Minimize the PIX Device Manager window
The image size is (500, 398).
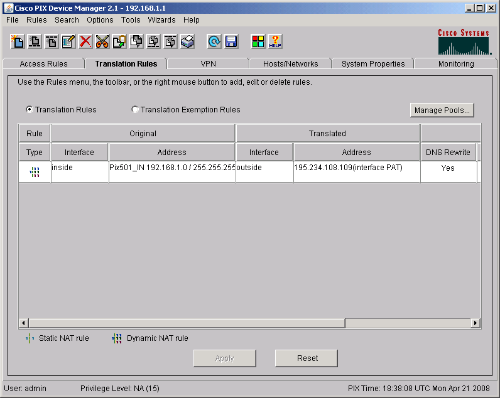pyautogui.click(x=469, y=8)
